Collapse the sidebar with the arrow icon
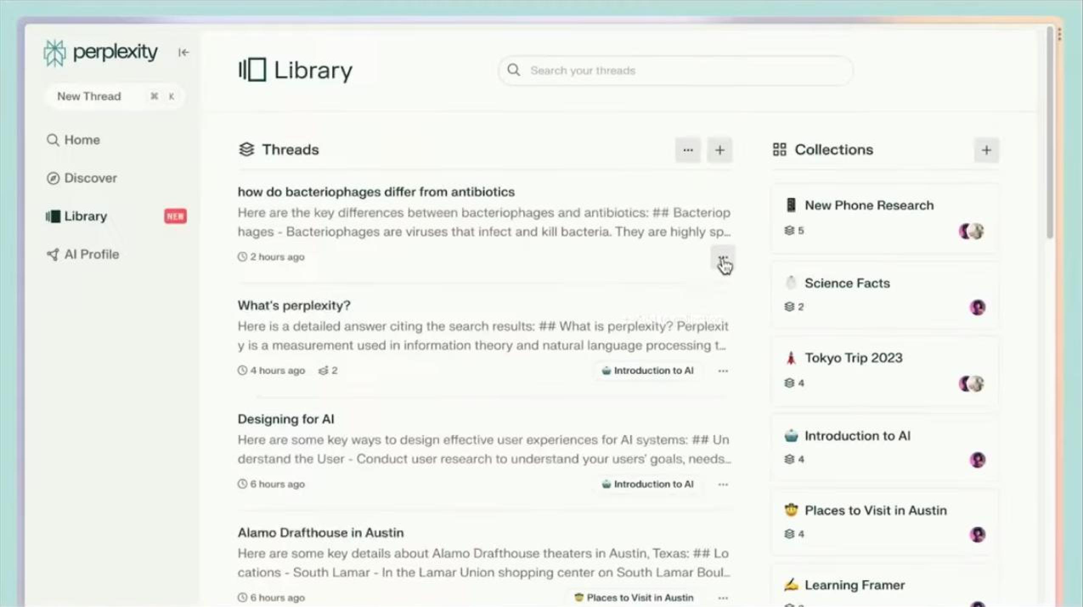The height and width of the screenshot is (607, 1083). click(183, 52)
